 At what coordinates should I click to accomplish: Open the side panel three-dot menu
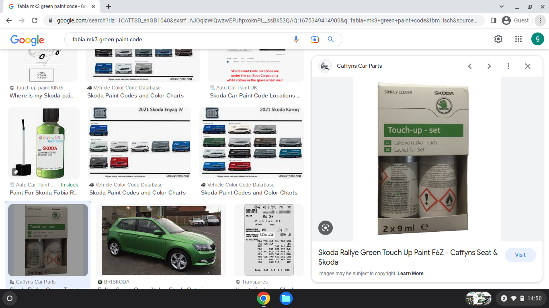tap(508, 66)
